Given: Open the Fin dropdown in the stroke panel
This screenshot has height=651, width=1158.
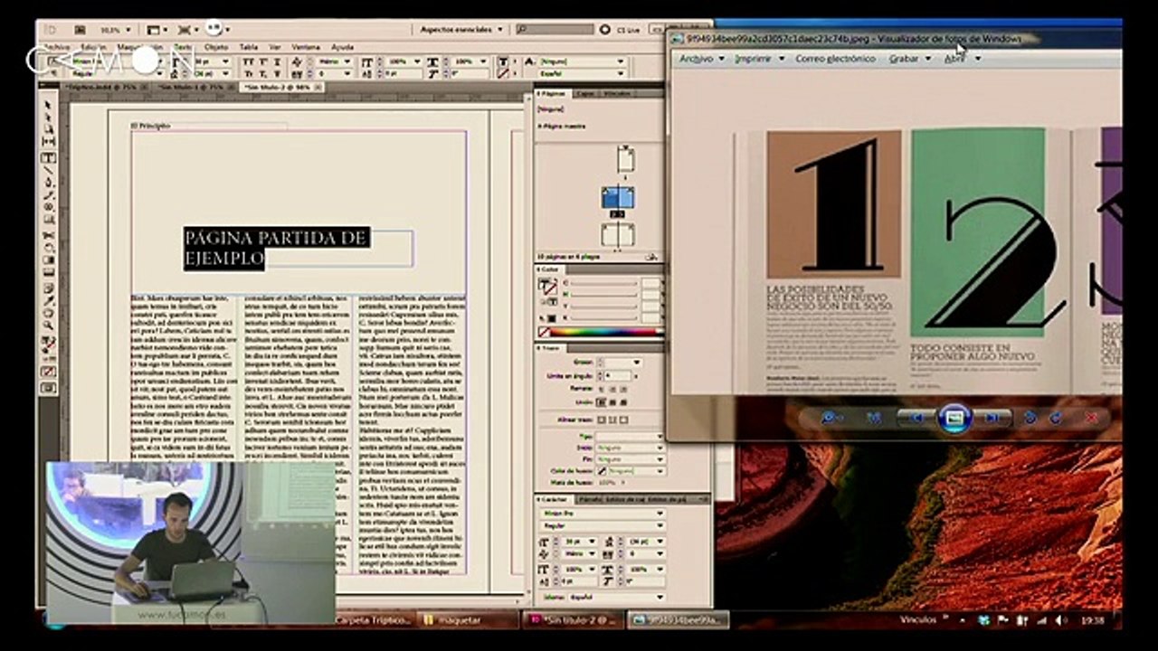Looking at the screenshot, I should pos(630,459).
